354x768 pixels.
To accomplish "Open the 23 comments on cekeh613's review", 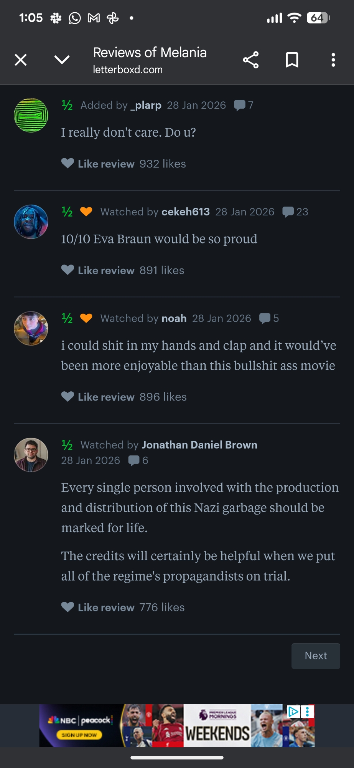I will [x=295, y=212].
